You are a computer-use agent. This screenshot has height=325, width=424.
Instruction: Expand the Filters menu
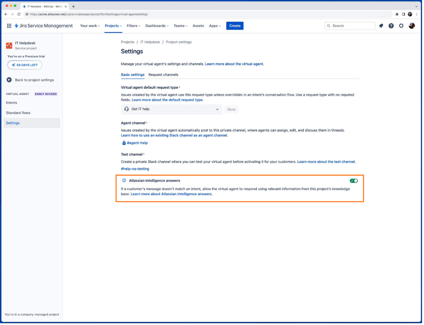click(x=134, y=26)
